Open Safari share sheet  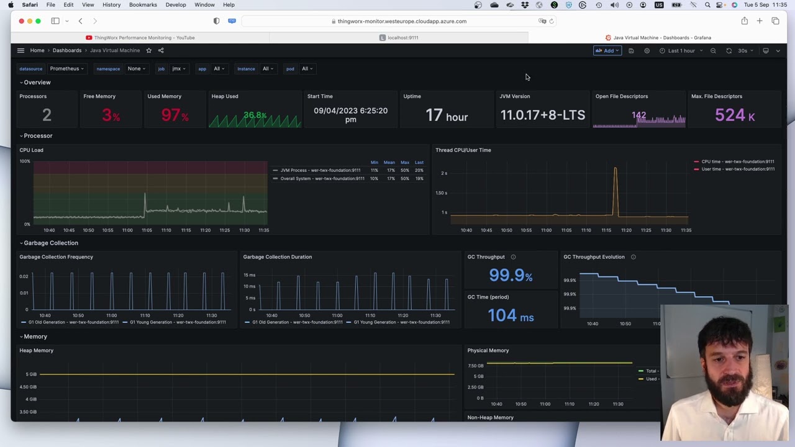[x=744, y=21]
